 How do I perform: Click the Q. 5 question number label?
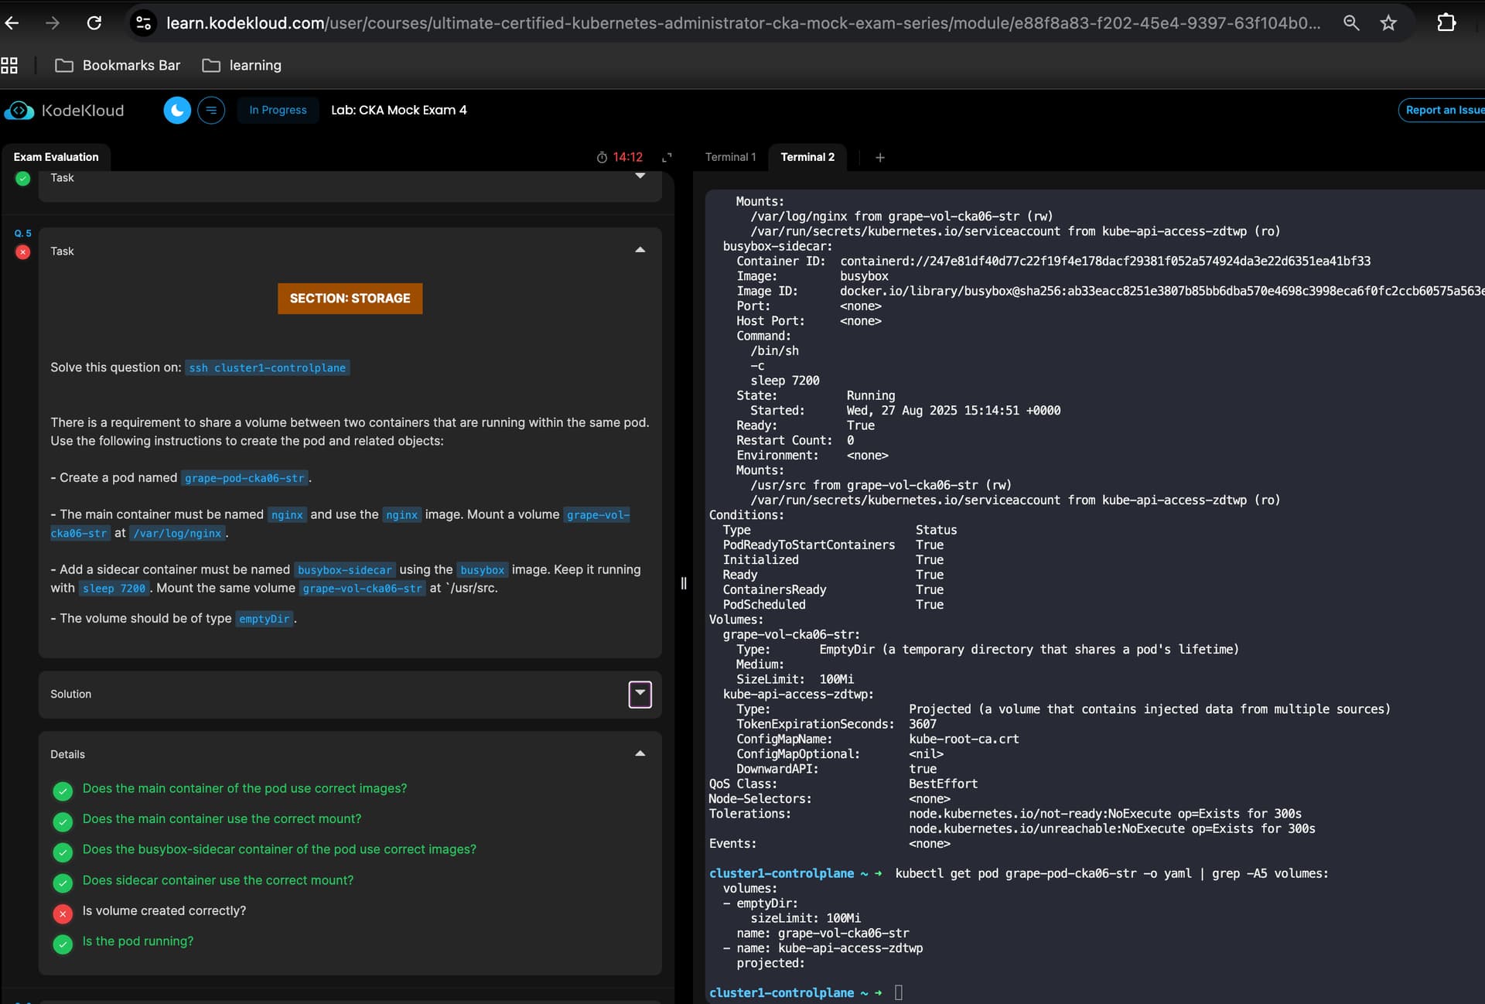click(23, 234)
